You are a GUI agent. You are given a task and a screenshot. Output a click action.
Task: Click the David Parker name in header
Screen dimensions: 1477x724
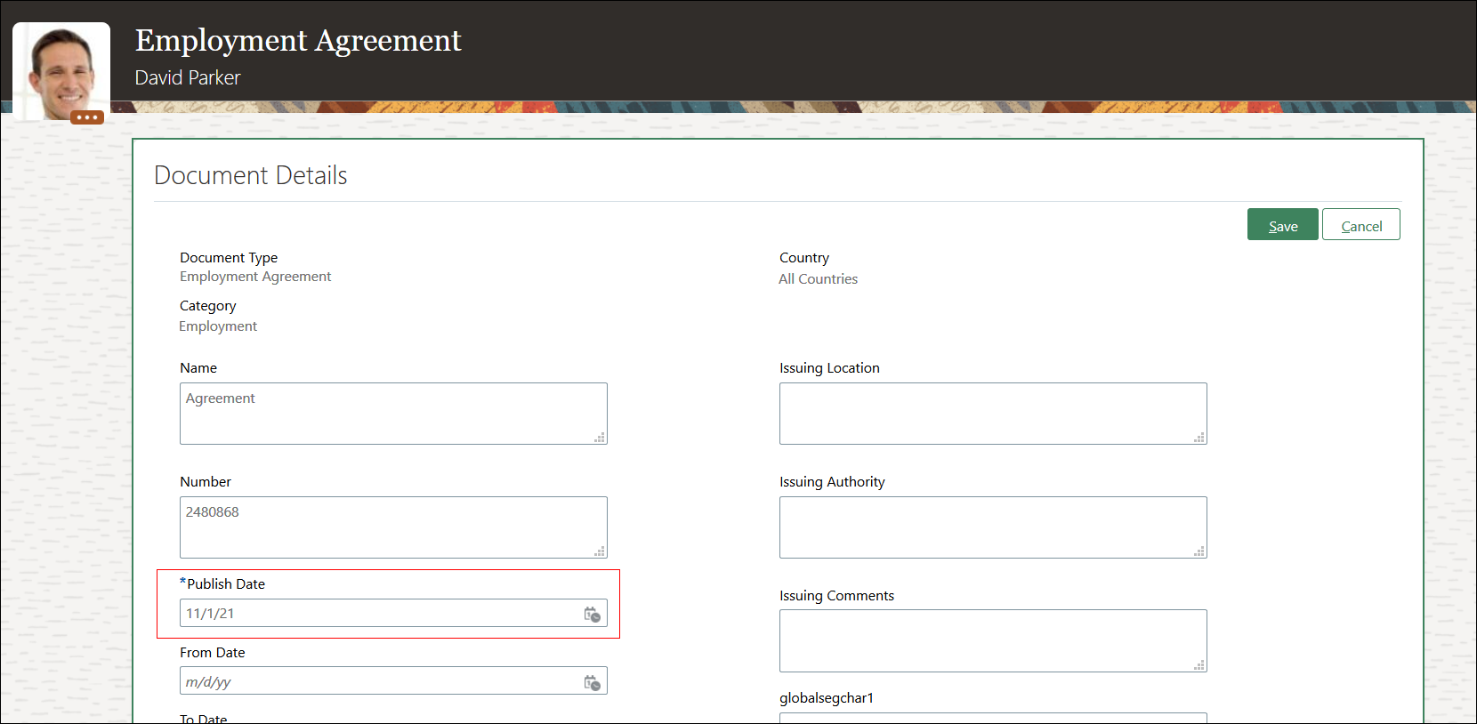(188, 78)
